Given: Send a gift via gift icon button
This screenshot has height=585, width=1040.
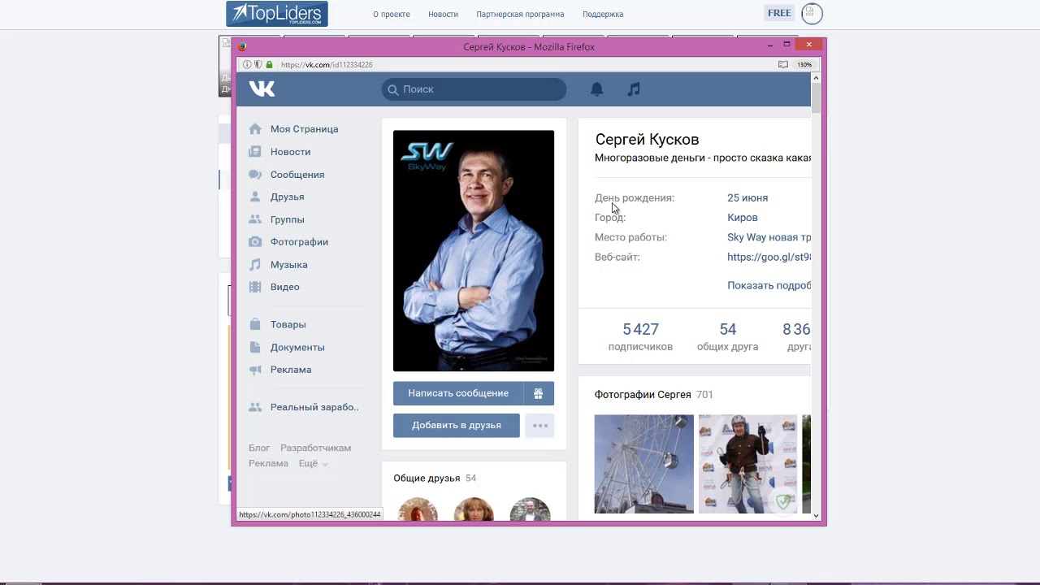Looking at the screenshot, I should click(539, 393).
